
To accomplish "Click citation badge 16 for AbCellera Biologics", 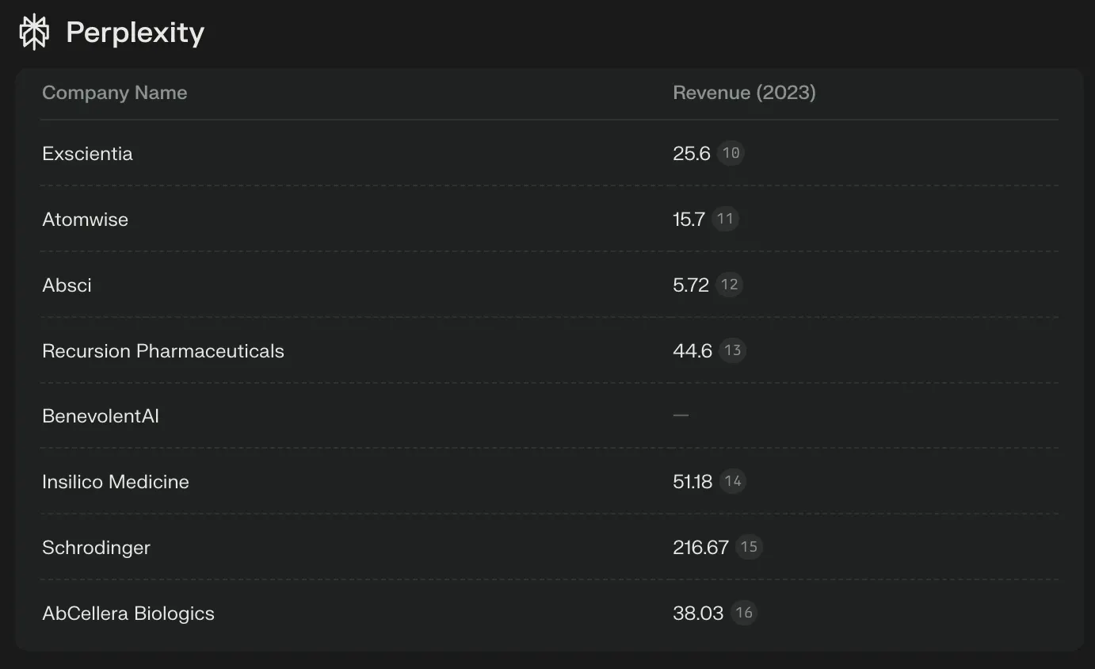I will point(743,613).
